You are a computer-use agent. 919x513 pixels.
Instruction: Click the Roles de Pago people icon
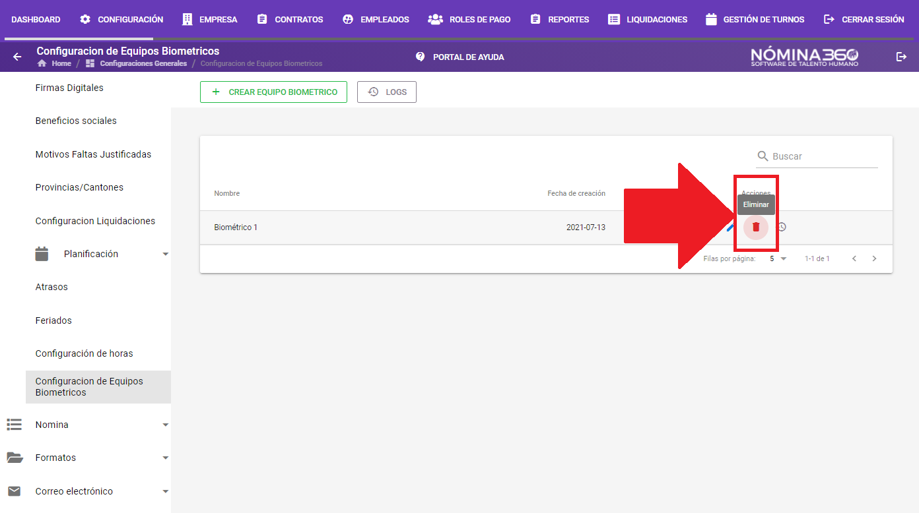click(x=435, y=19)
